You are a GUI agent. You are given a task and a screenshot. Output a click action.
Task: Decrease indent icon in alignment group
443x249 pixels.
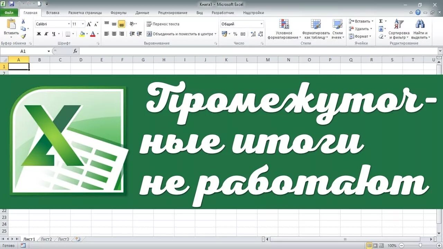[x=132, y=34]
